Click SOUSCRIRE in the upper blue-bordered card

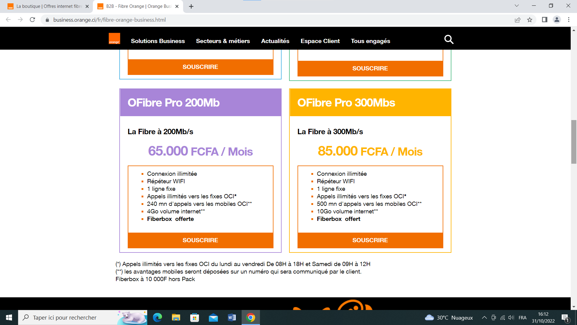click(x=200, y=67)
